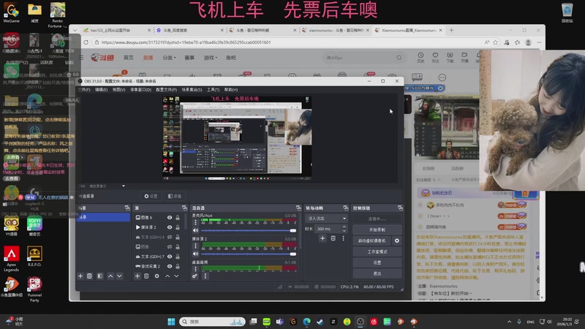Toggle visibility of 媒体源 2 source

[170, 227]
